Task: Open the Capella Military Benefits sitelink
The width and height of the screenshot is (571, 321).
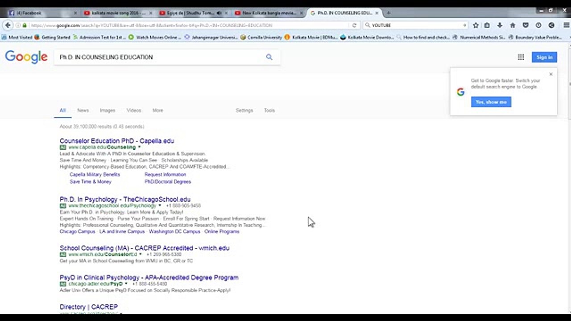Action: pyautogui.click(x=95, y=175)
